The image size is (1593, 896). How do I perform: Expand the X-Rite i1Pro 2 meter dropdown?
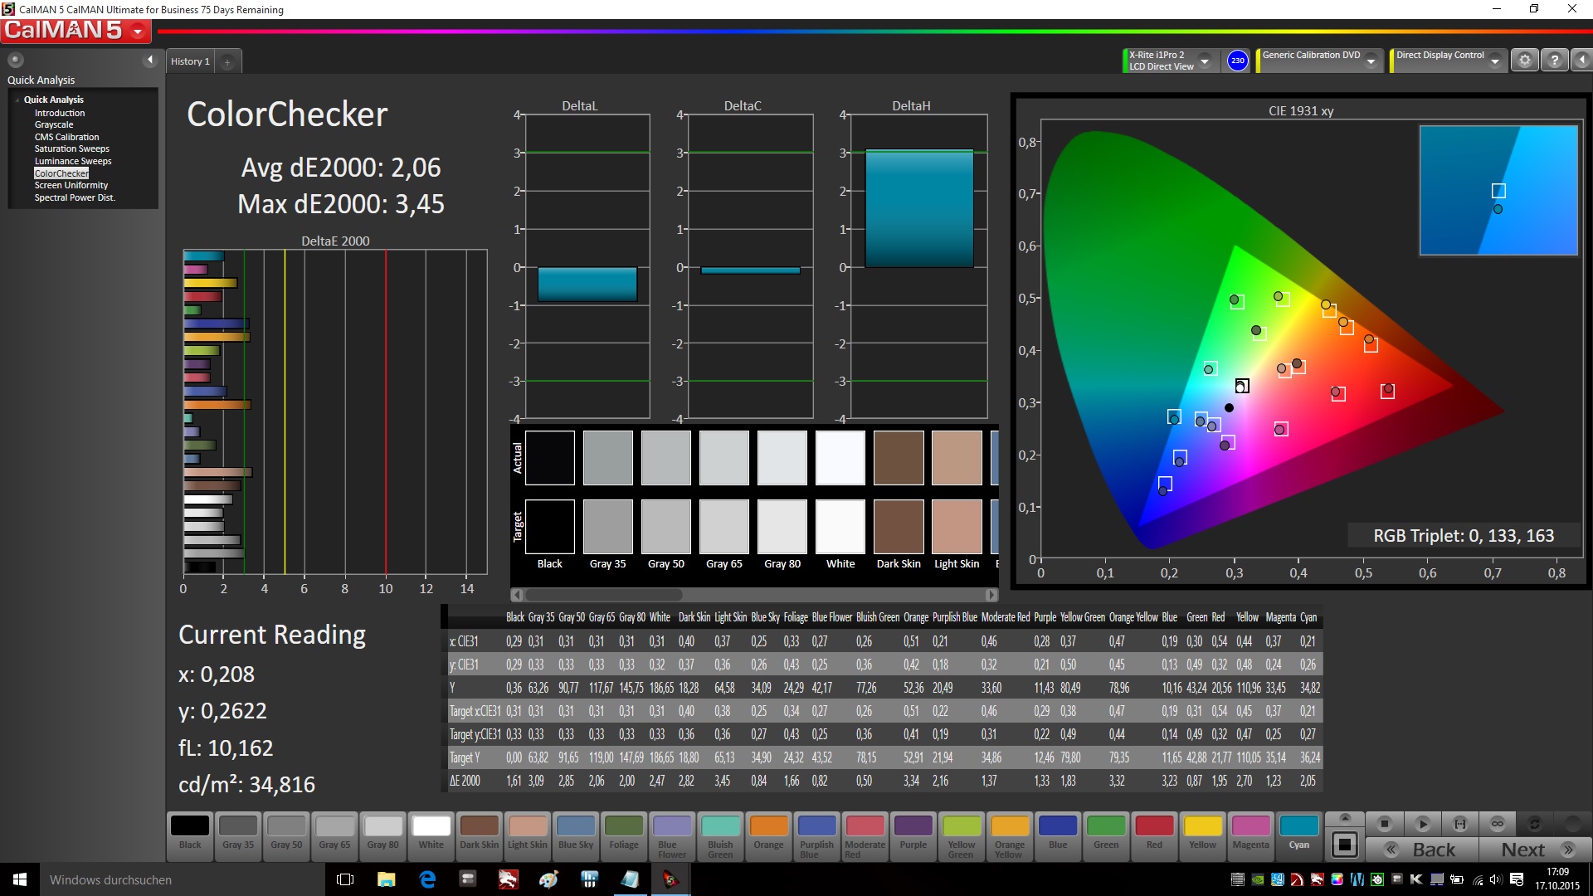click(1205, 61)
